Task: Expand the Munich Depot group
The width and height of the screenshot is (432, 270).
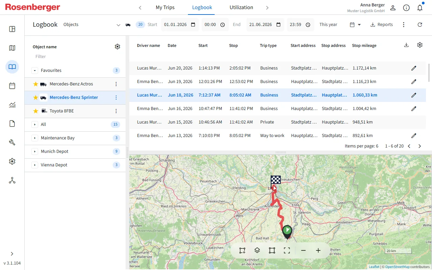Action: (35, 152)
